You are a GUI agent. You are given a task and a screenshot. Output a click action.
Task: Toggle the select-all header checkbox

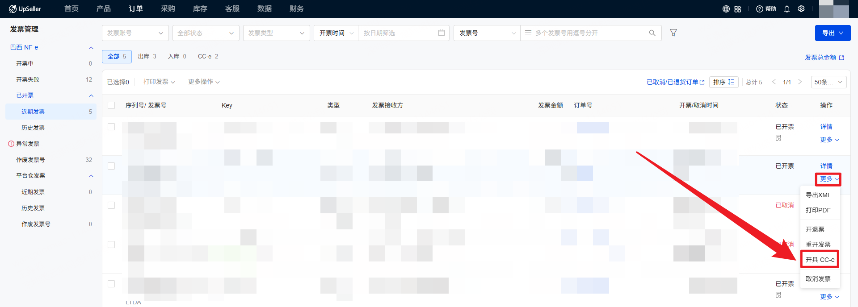tap(111, 105)
